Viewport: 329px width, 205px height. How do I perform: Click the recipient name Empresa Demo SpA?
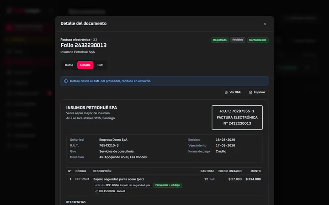click(113, 140)
